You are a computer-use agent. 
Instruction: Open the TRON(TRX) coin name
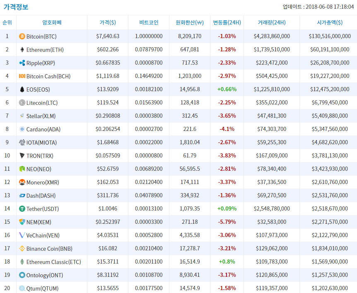pos(40,156)
